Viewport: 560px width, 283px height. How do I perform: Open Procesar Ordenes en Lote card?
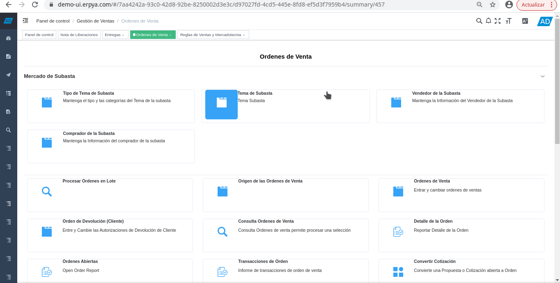pos(110,195)
